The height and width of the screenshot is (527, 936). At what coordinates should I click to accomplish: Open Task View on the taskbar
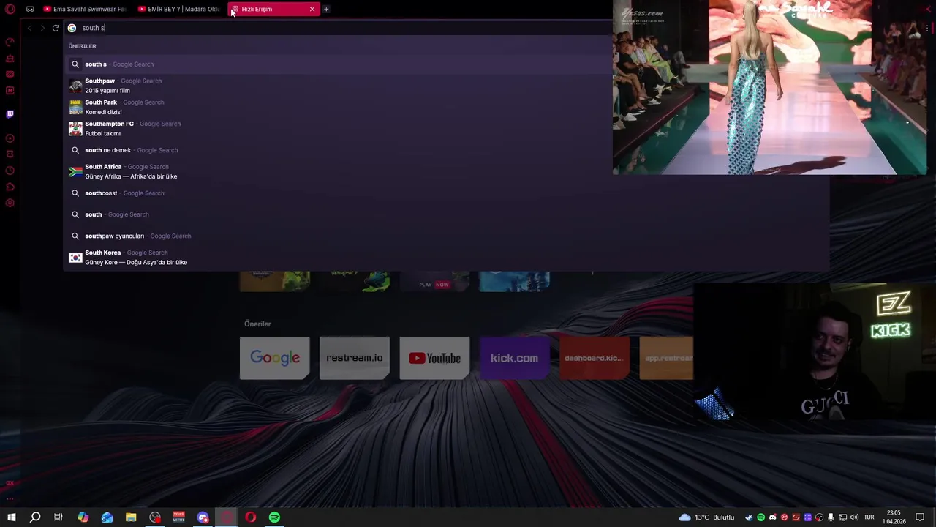point(58,517)
